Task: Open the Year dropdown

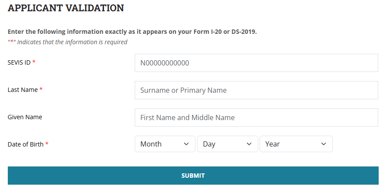Action: [295, 144]
